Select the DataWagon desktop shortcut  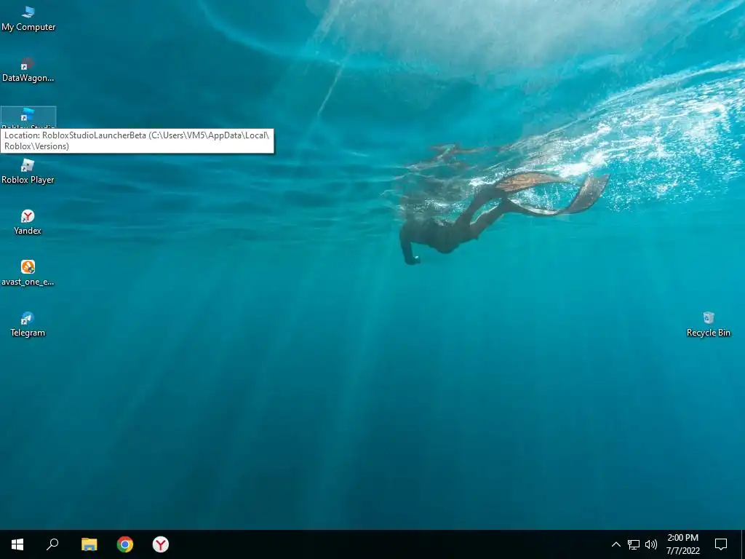click(x=28, y=70)
